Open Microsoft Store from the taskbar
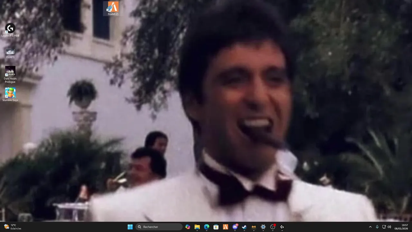Screen dimensions: 412x232 click(216, 227)
